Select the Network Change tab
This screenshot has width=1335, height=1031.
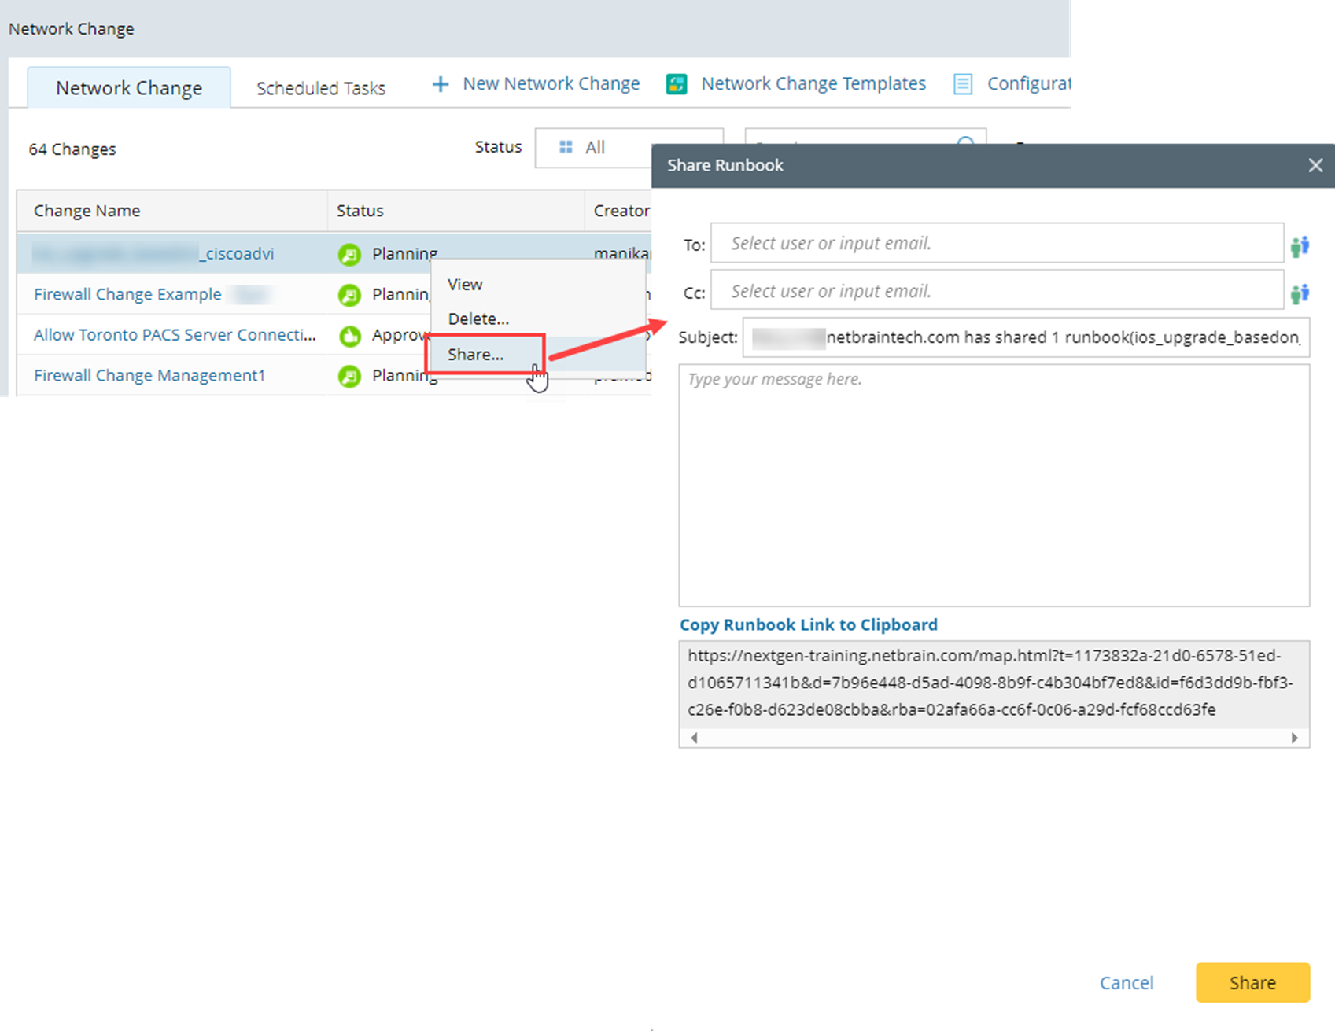(x=129, y=88)
